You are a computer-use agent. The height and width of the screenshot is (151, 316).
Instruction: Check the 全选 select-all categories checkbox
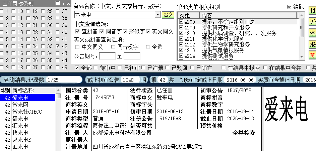pos(58,3)
